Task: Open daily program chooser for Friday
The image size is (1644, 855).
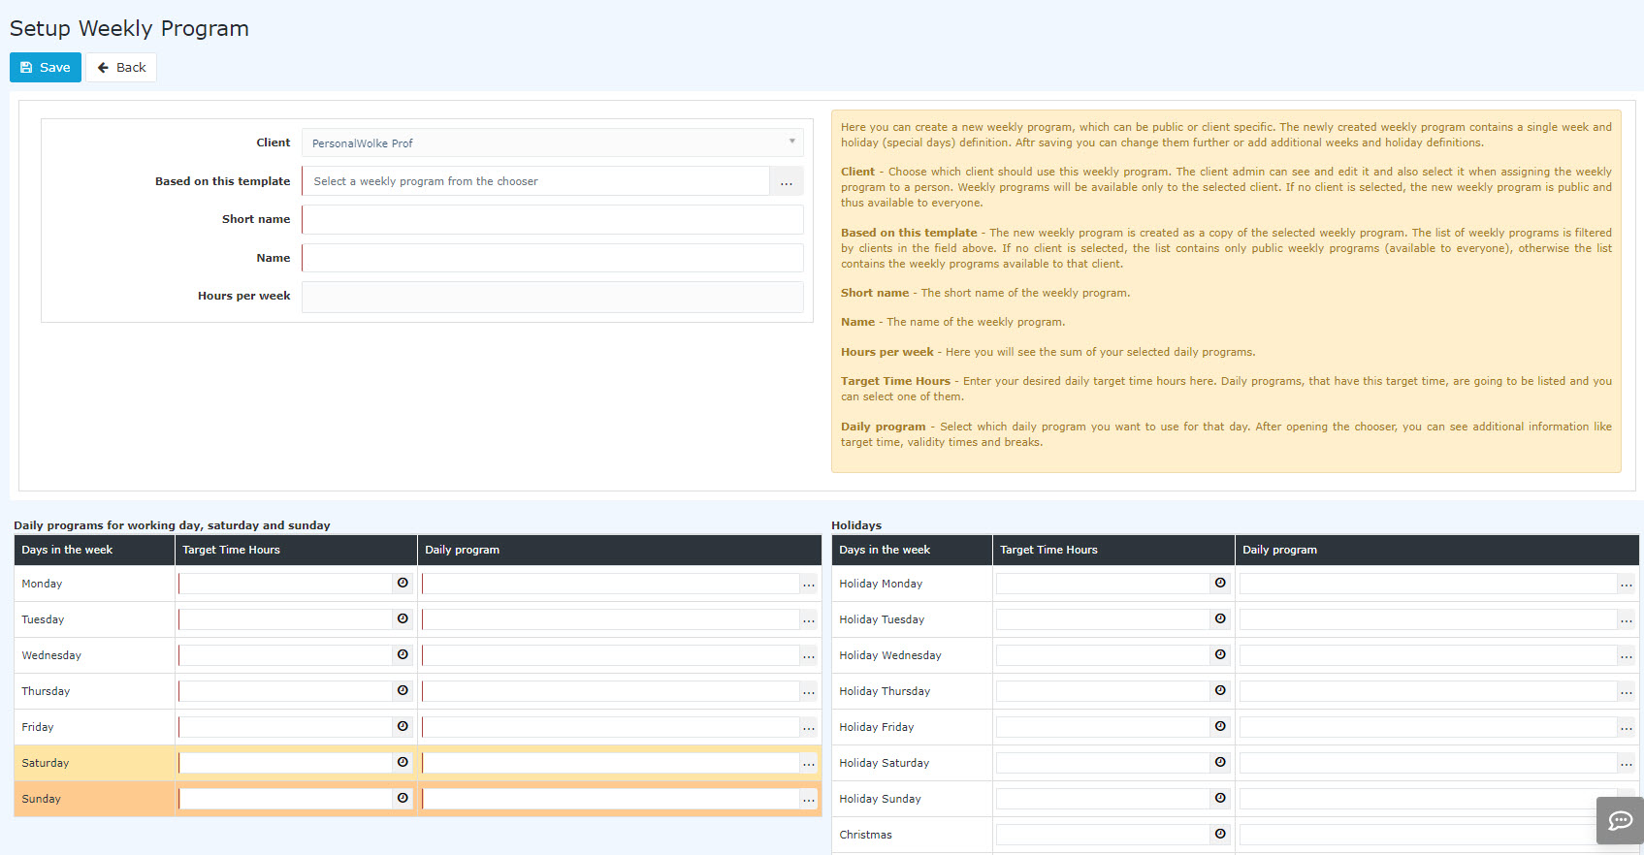Action: click(x=809, y=727)
